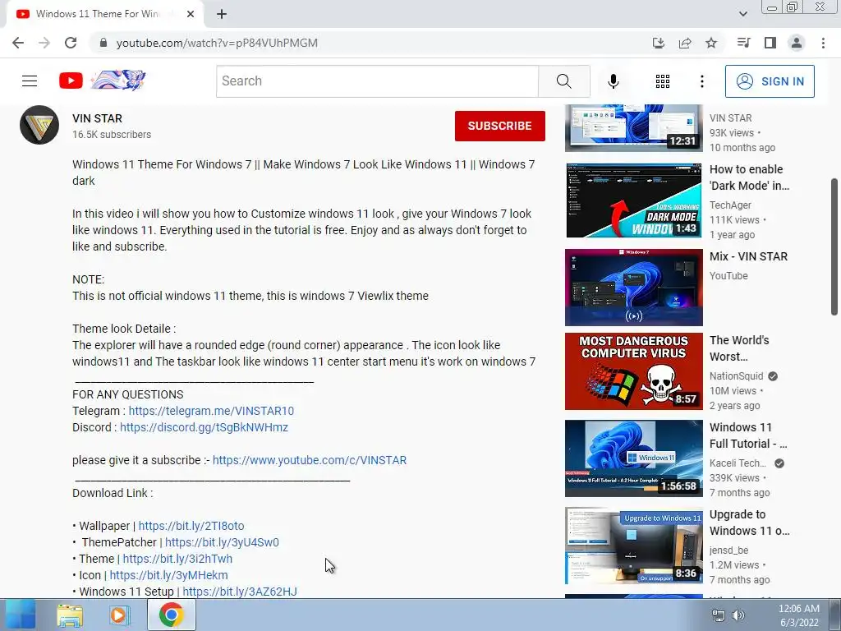Open the VIN STAR channel name link

coord(97,118)
